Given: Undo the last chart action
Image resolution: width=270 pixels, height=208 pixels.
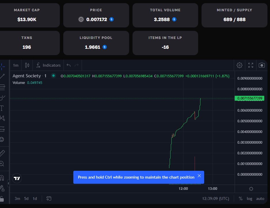Looking at the screenshot, I should (68, 65).
